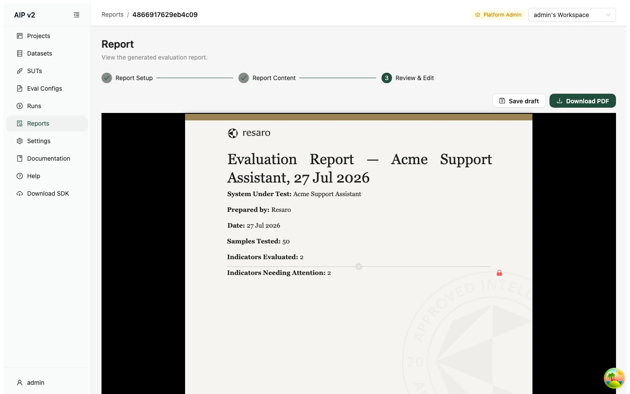Click the SUTs rocket icon

click(x=20, y=71)
